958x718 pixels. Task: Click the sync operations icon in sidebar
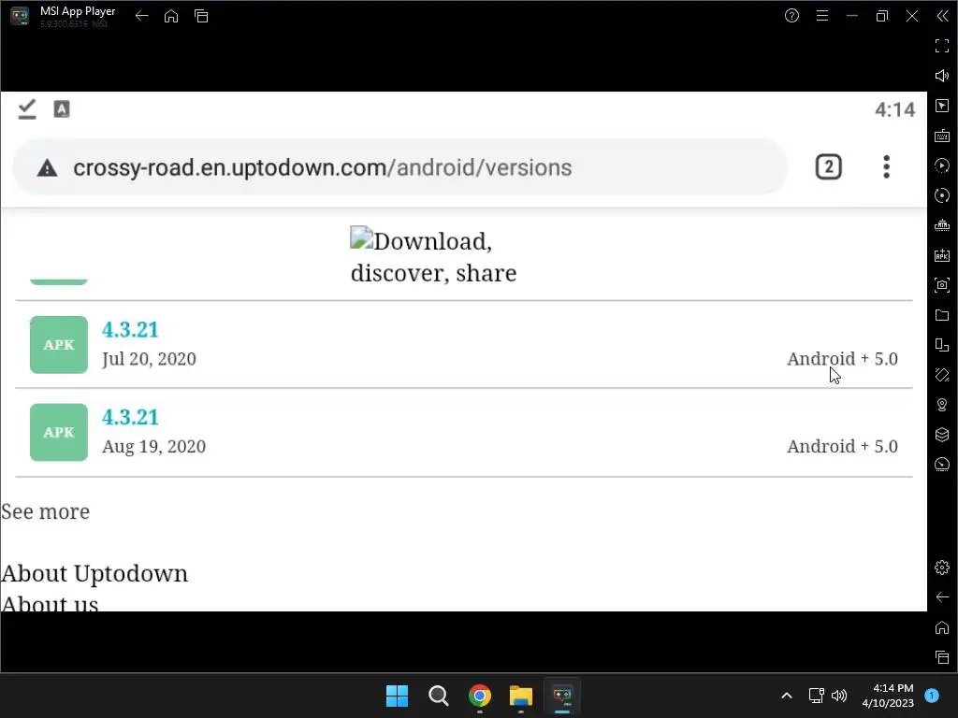click(x=942, y=195)
